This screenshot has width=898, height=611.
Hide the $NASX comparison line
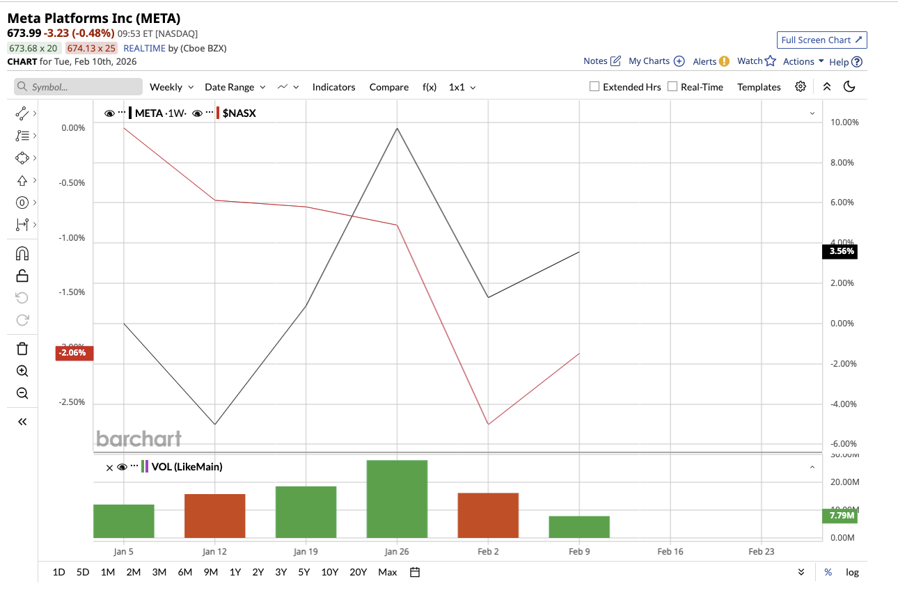pos(197,113)
